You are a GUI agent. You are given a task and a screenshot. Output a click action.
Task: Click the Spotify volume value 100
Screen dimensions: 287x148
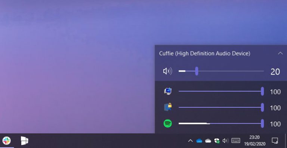click(x=275, y=124)
